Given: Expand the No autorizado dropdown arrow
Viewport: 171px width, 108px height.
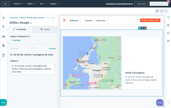Looking at the screenshot, I should tap(166, 4).
